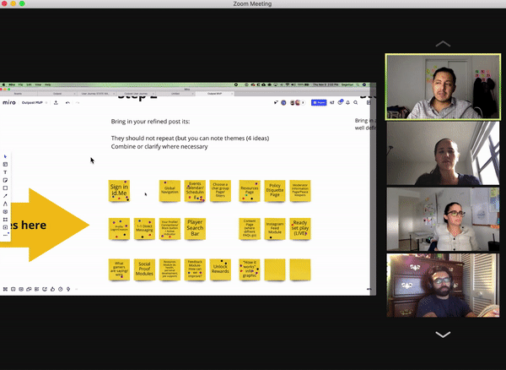Select the Upload tool in Miro's toolbar

tap(5, 227)
